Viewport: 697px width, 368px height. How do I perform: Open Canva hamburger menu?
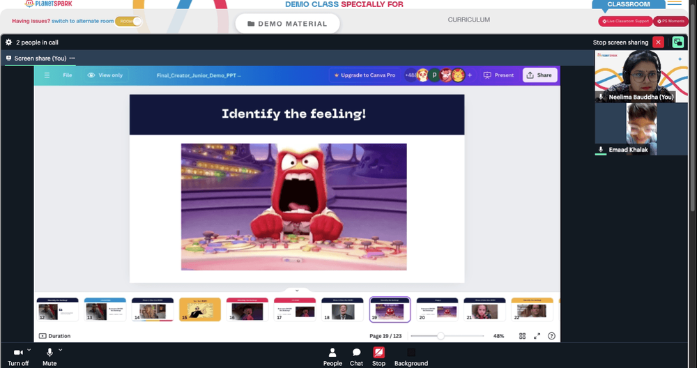coord(47,75)
